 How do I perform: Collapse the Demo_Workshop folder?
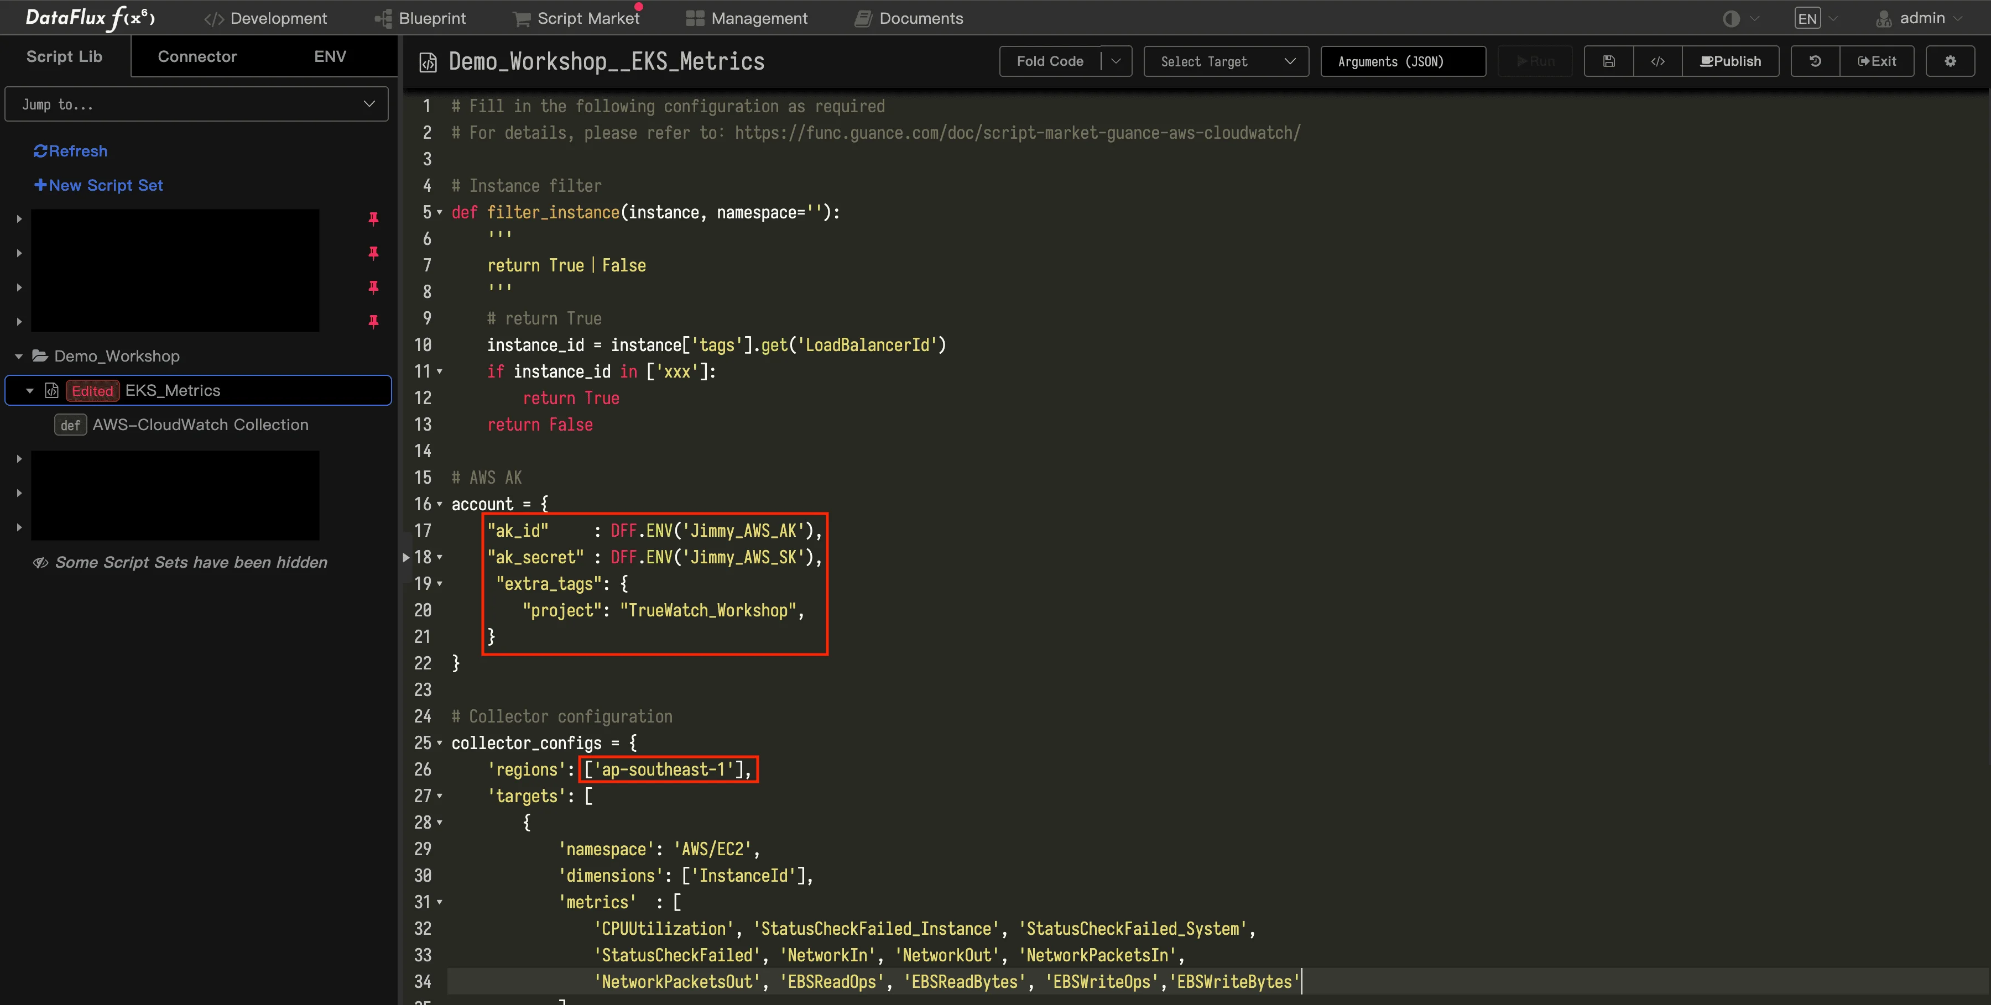tap(19, 356)
